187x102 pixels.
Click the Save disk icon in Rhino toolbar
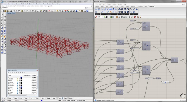click(8, 11)
